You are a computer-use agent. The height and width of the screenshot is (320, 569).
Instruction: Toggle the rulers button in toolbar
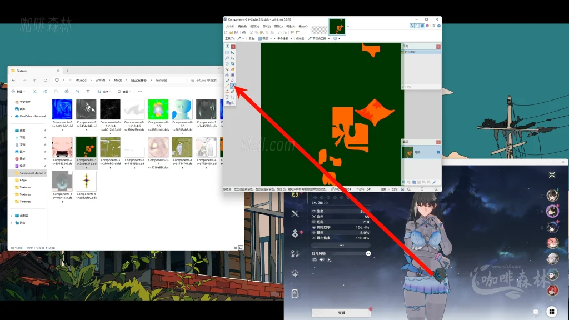pyautogui.click(x=298, y=32)
